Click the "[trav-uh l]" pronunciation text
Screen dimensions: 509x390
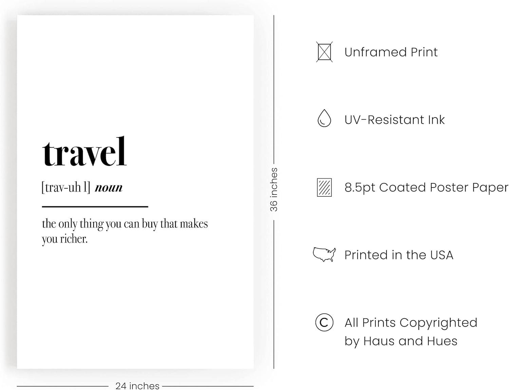tap(66, 187)
